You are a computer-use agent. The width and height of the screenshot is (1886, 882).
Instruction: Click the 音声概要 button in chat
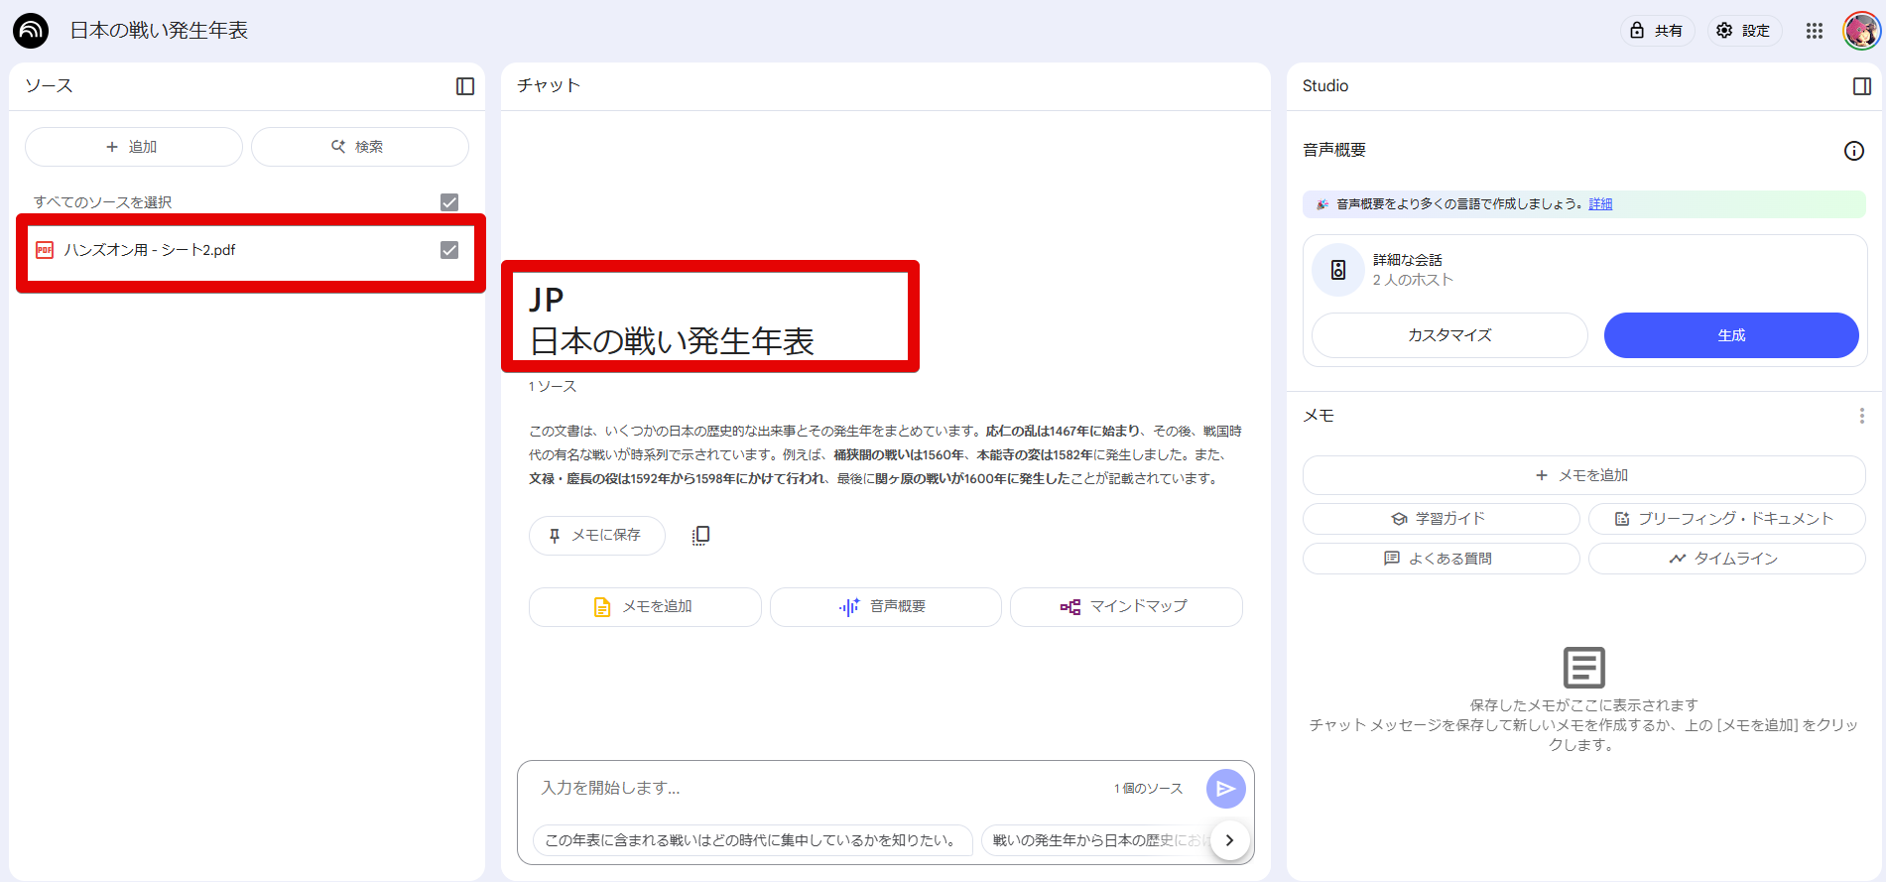[x=885, y=607]
